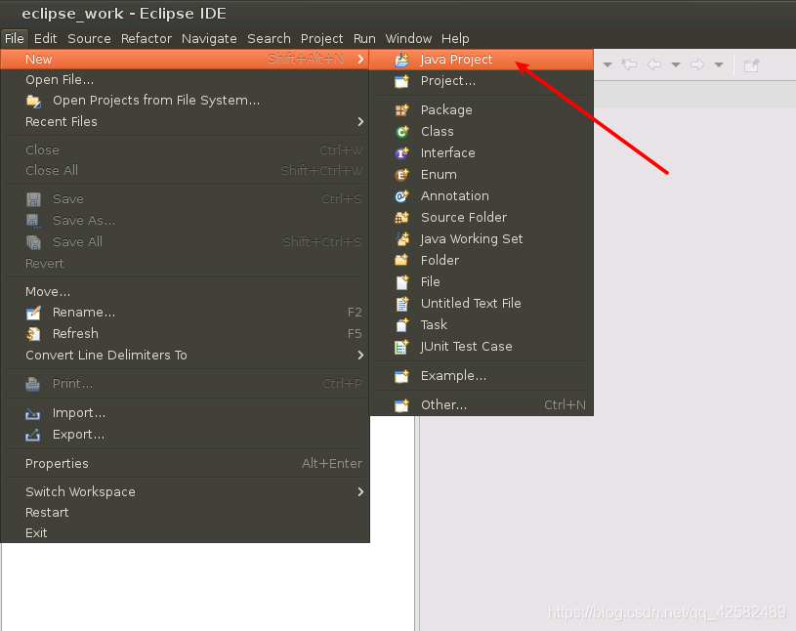The image size is (796, 631).
Task: Select Open File... from File menu
Action: point(185,80)
